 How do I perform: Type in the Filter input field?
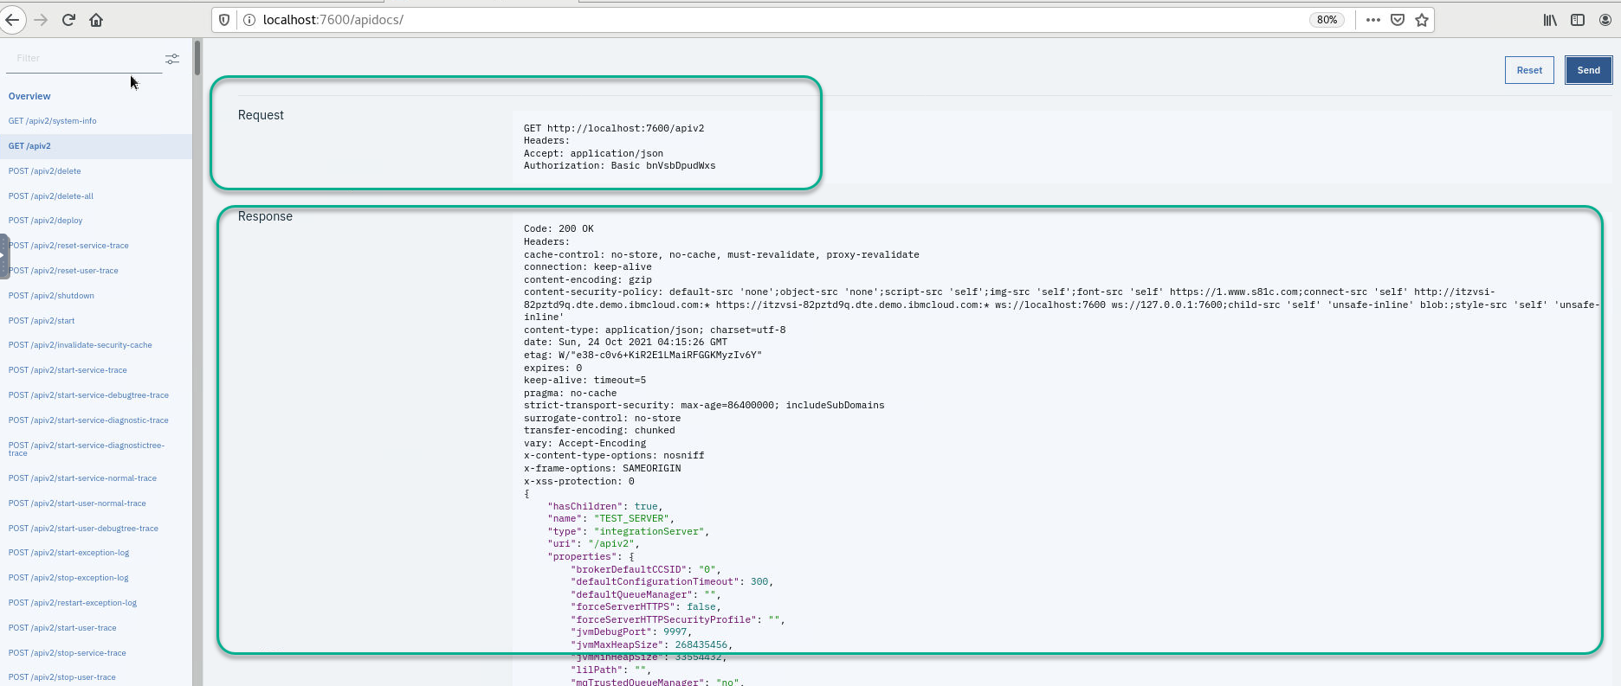point(82,59)
